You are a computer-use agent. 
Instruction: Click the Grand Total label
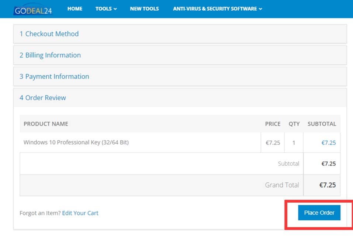(x=282, y=185)
